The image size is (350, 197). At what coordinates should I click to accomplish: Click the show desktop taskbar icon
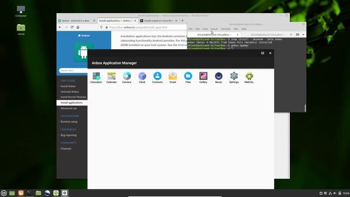(12, 193)
